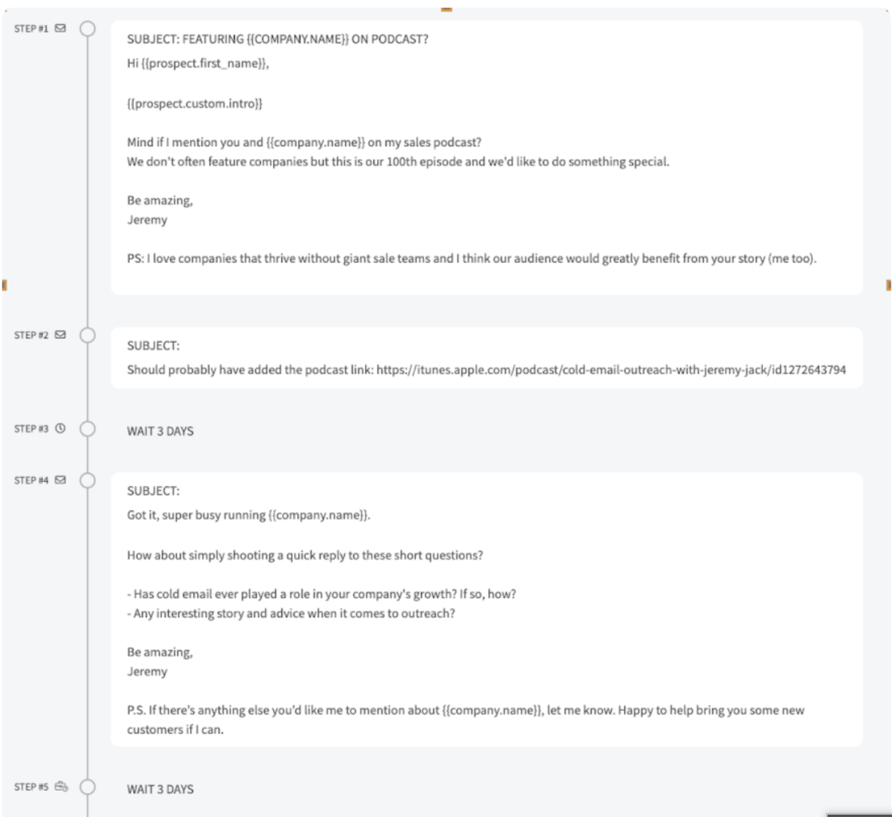This screenshot has height=817, width=892.
Task: Click the briefcase-clock icon next to Step #5
Action: click(61, 786)
